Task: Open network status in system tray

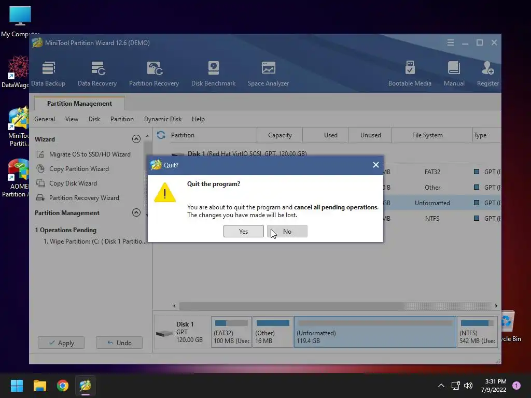Action: (455, 386)
